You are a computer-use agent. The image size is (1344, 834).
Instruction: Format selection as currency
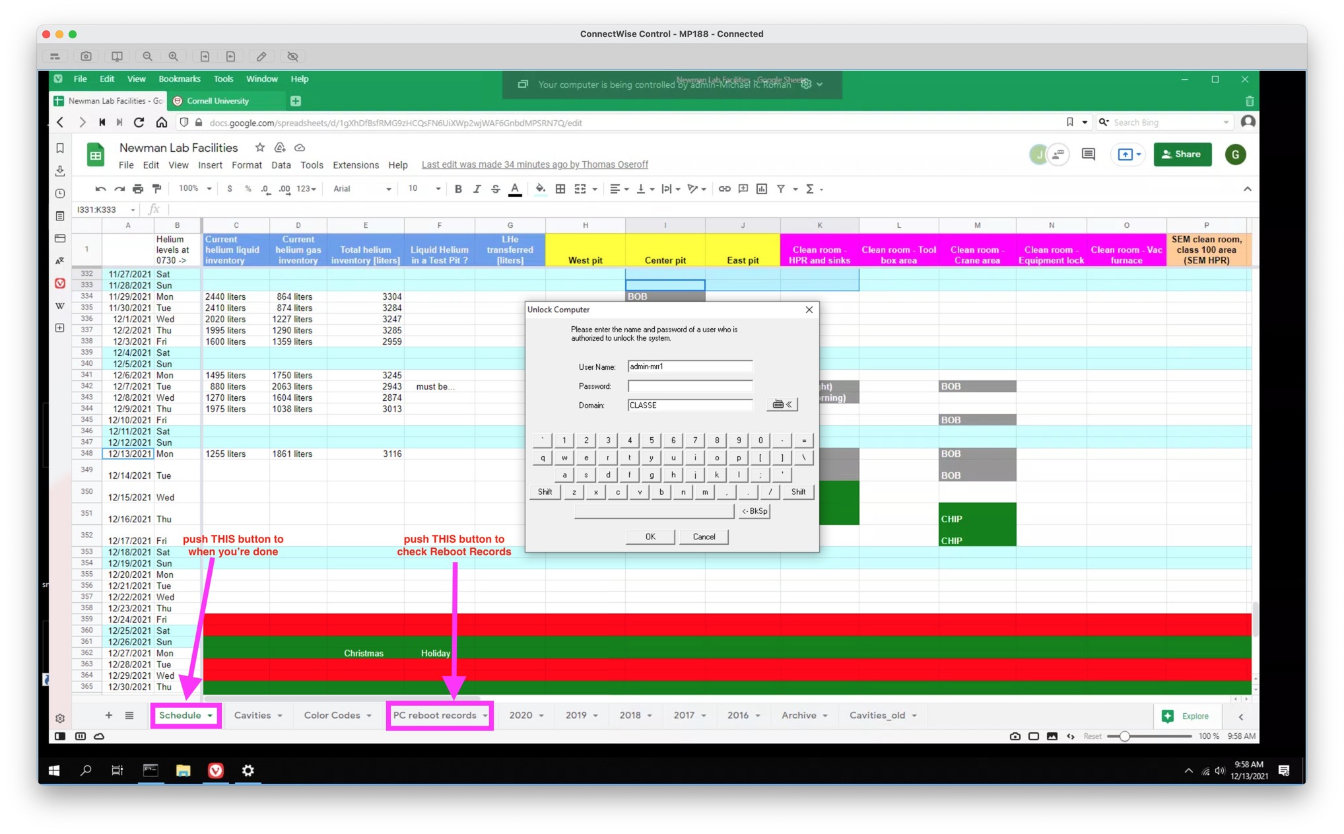tap(229, 189)
